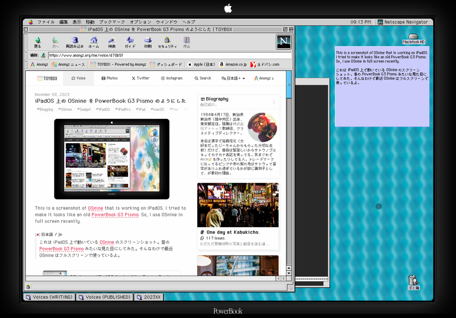456x318 pixels.
Task: Open the 日本語 language dropdown
Action: 233,78
